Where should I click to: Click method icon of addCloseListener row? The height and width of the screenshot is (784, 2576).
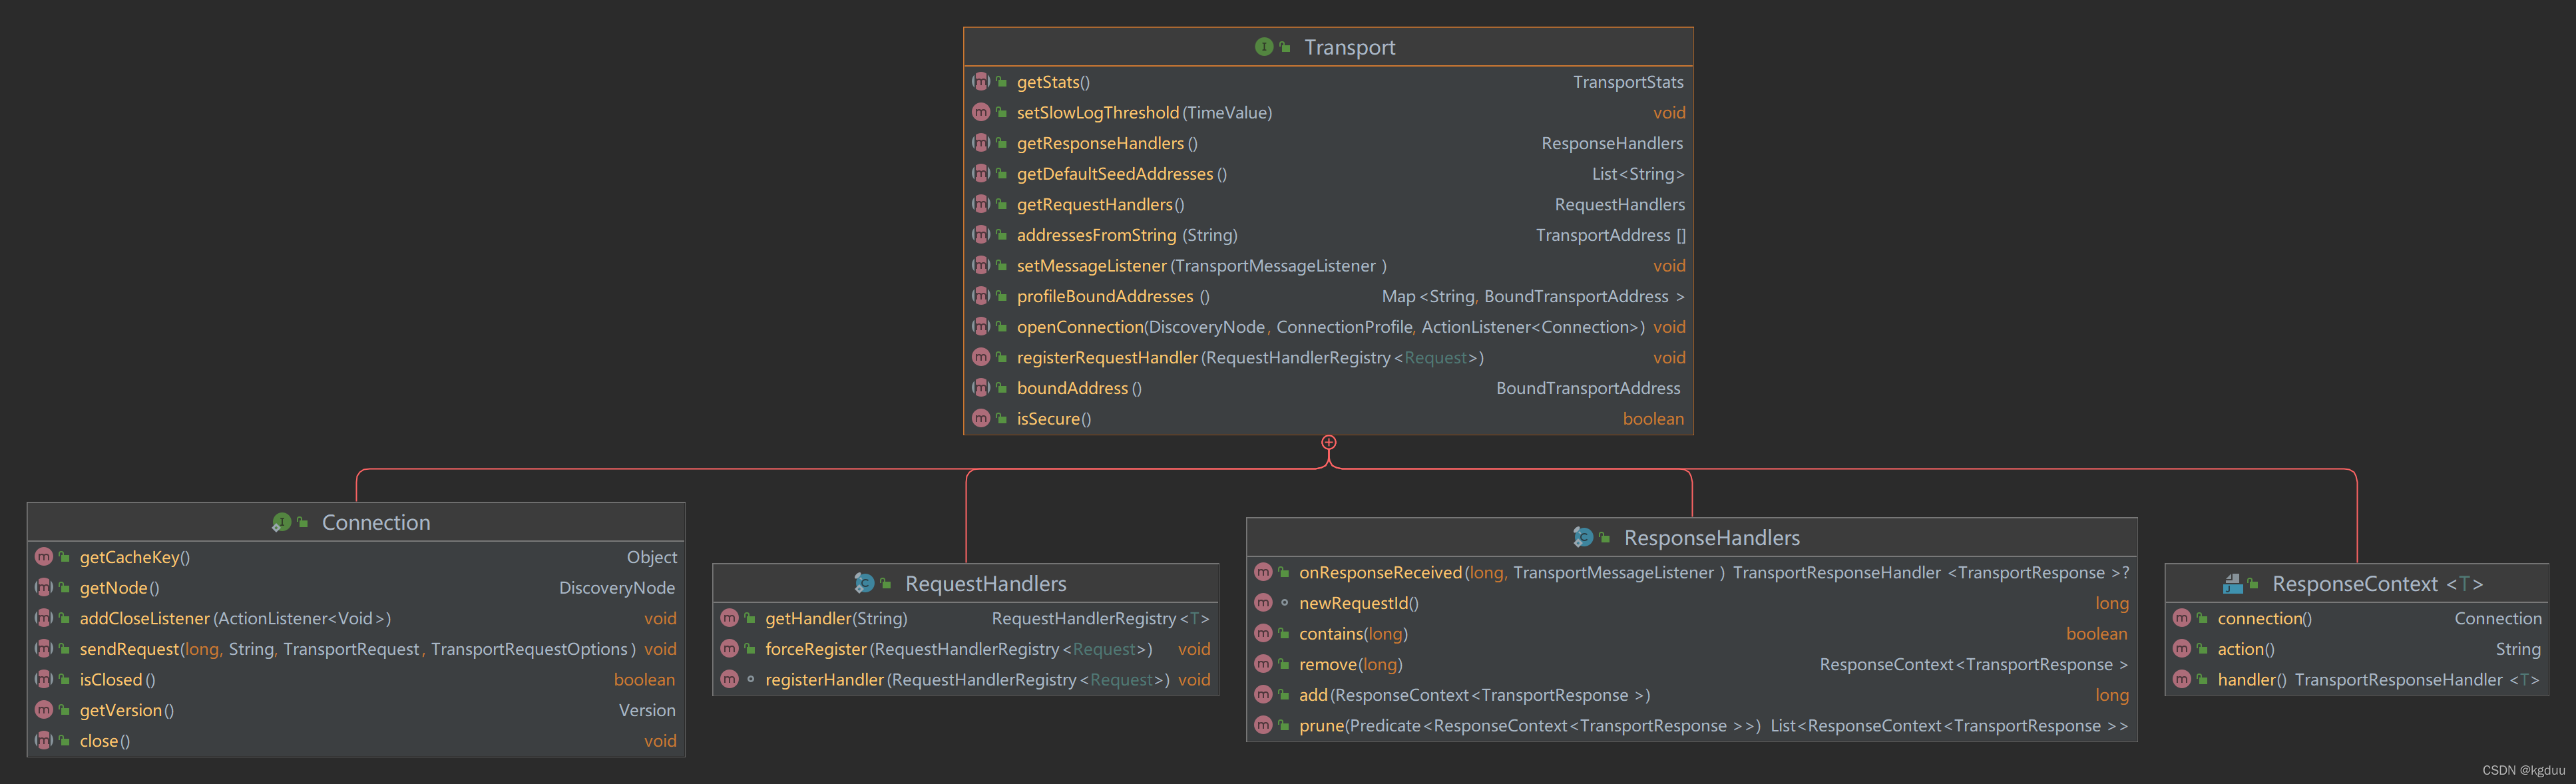point(44,618)
